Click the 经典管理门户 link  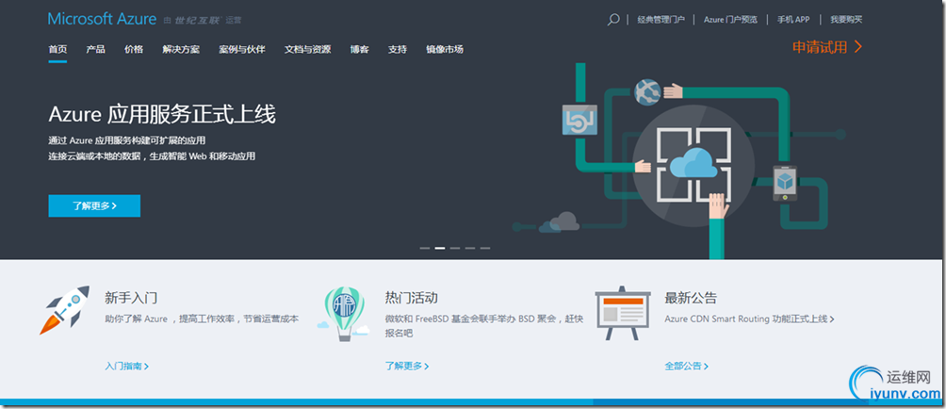[x=661, y=20]
